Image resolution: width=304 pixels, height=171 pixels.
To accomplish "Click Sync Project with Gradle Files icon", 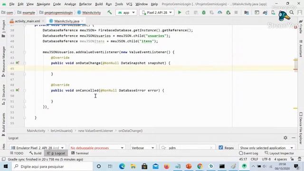I will point(265,13).
